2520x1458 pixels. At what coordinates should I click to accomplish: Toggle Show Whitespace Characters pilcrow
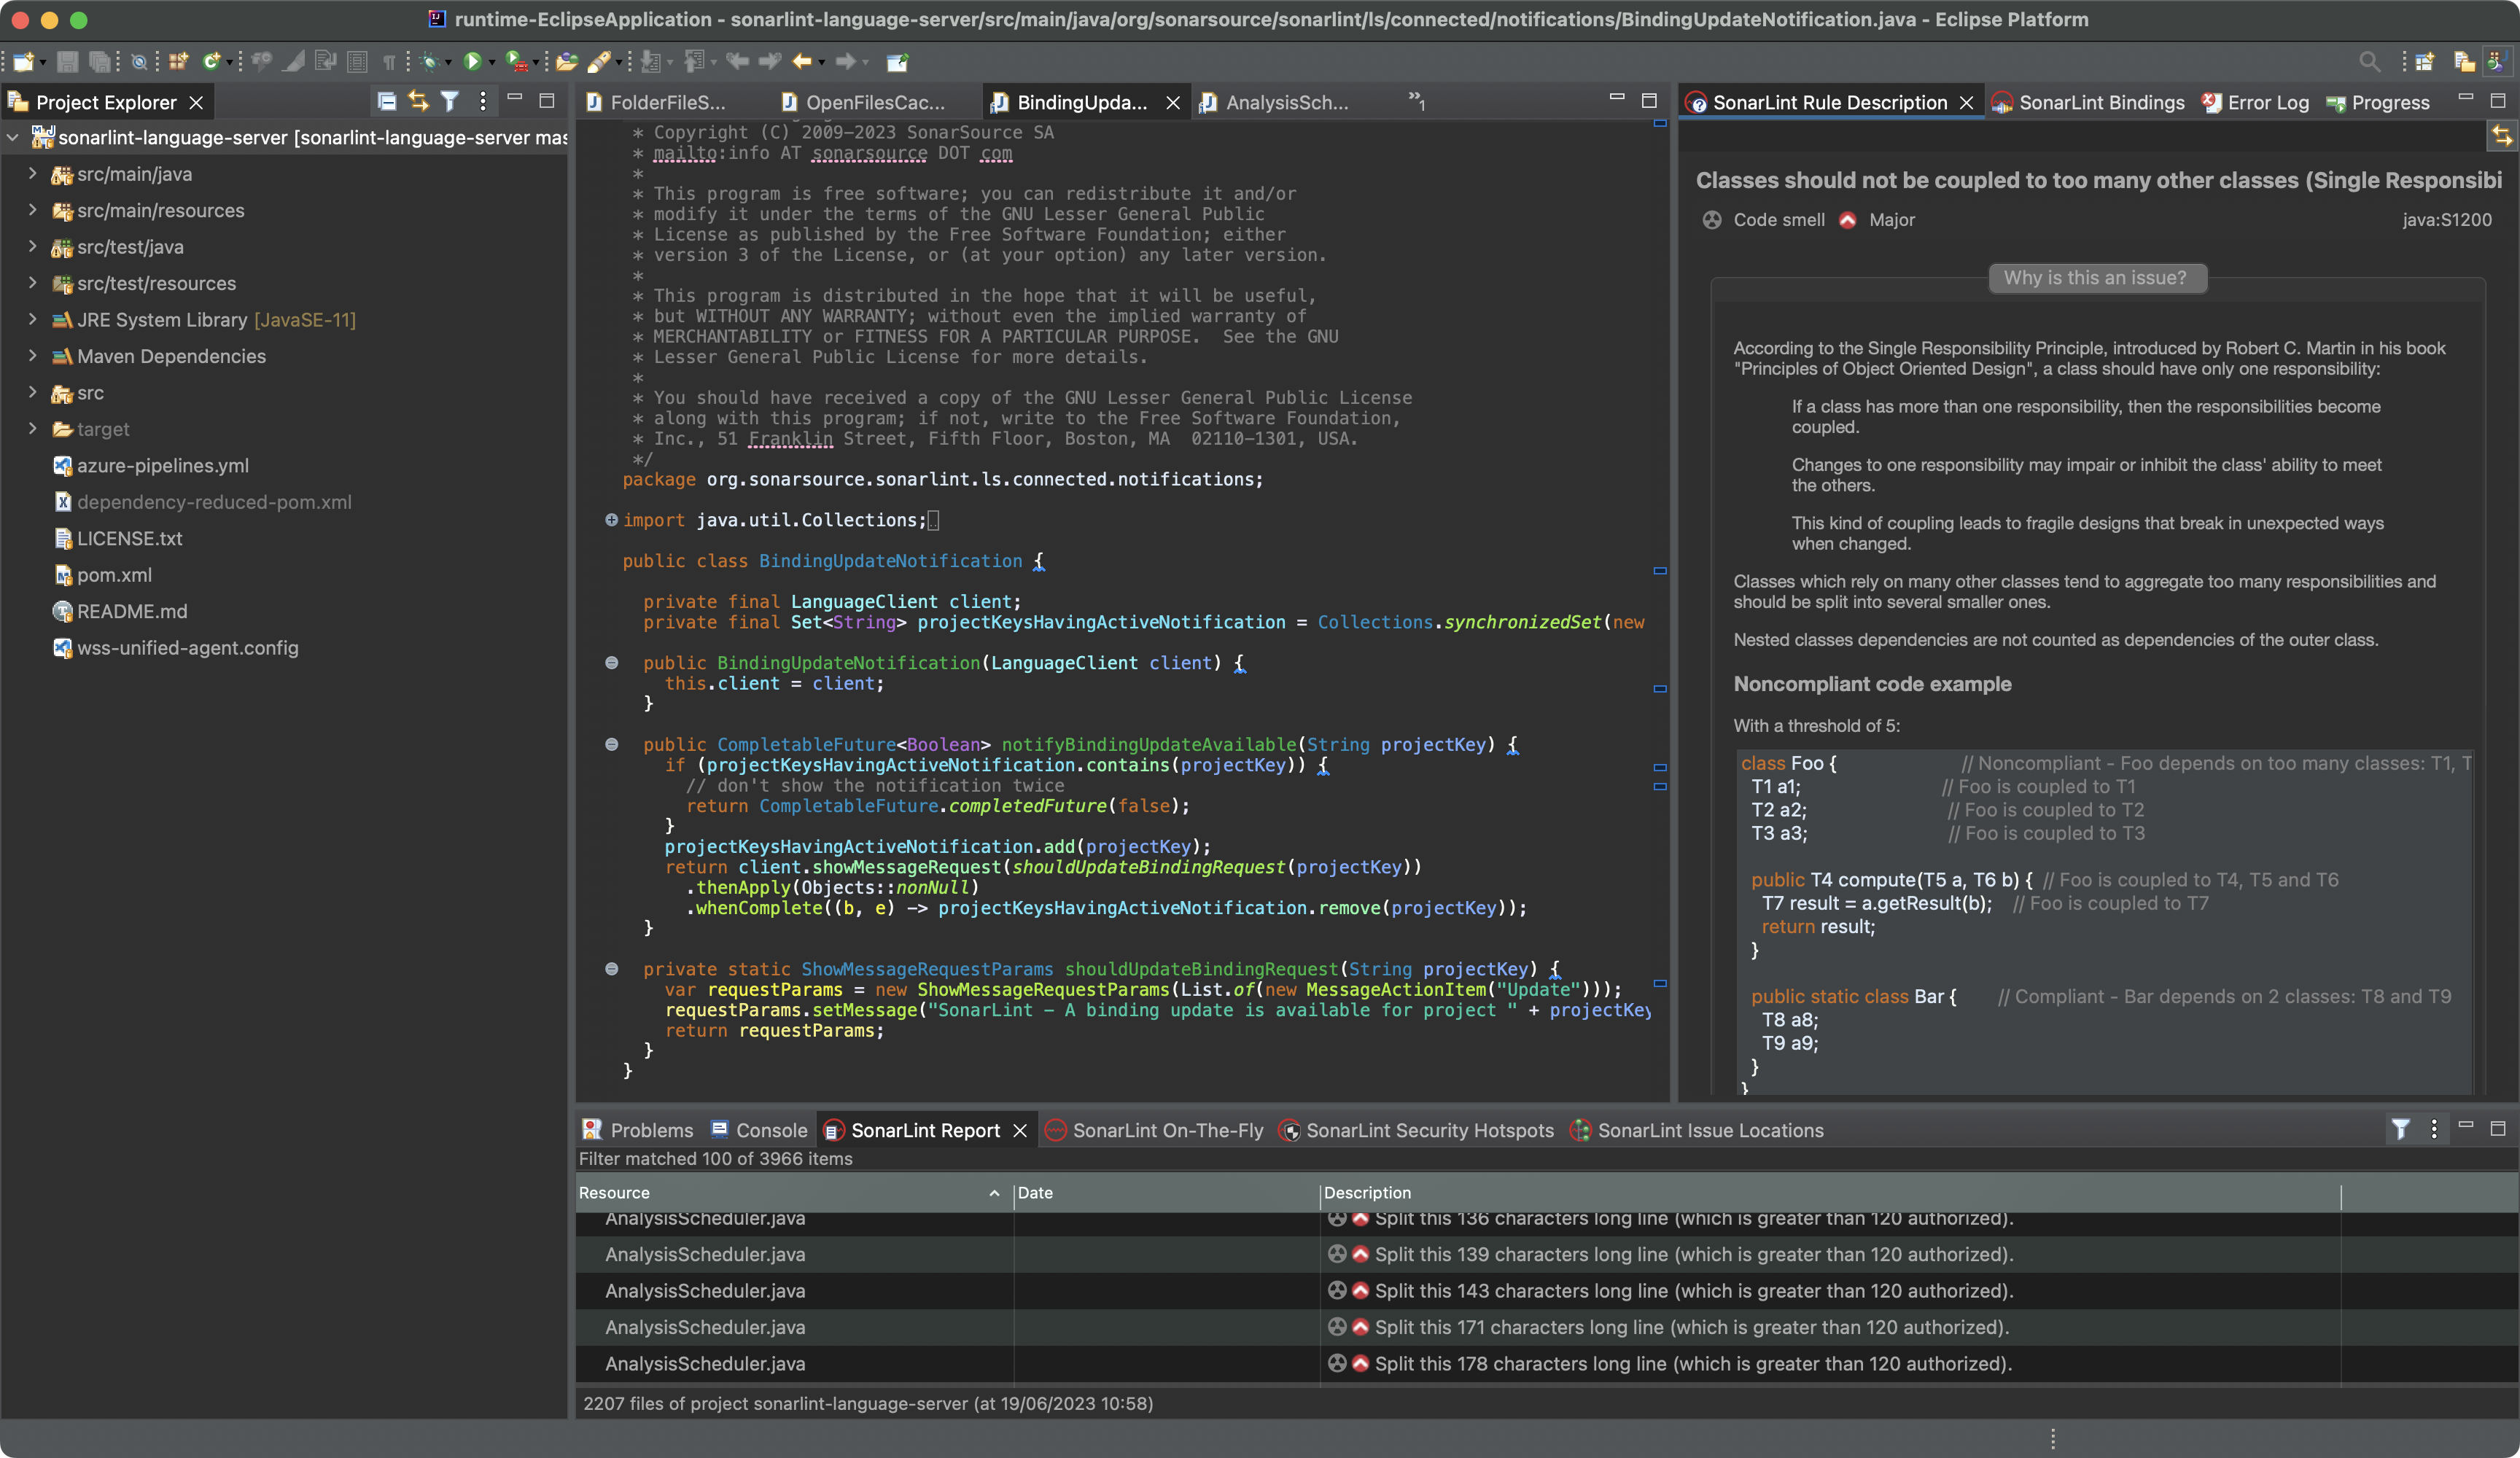[389, 62]
